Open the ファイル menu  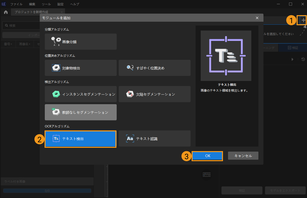pos(16,4)
